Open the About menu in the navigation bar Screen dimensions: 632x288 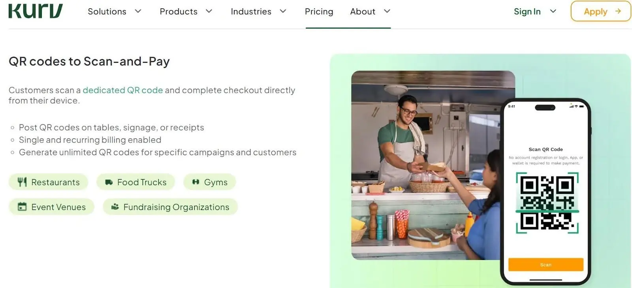tap(362, 11)
